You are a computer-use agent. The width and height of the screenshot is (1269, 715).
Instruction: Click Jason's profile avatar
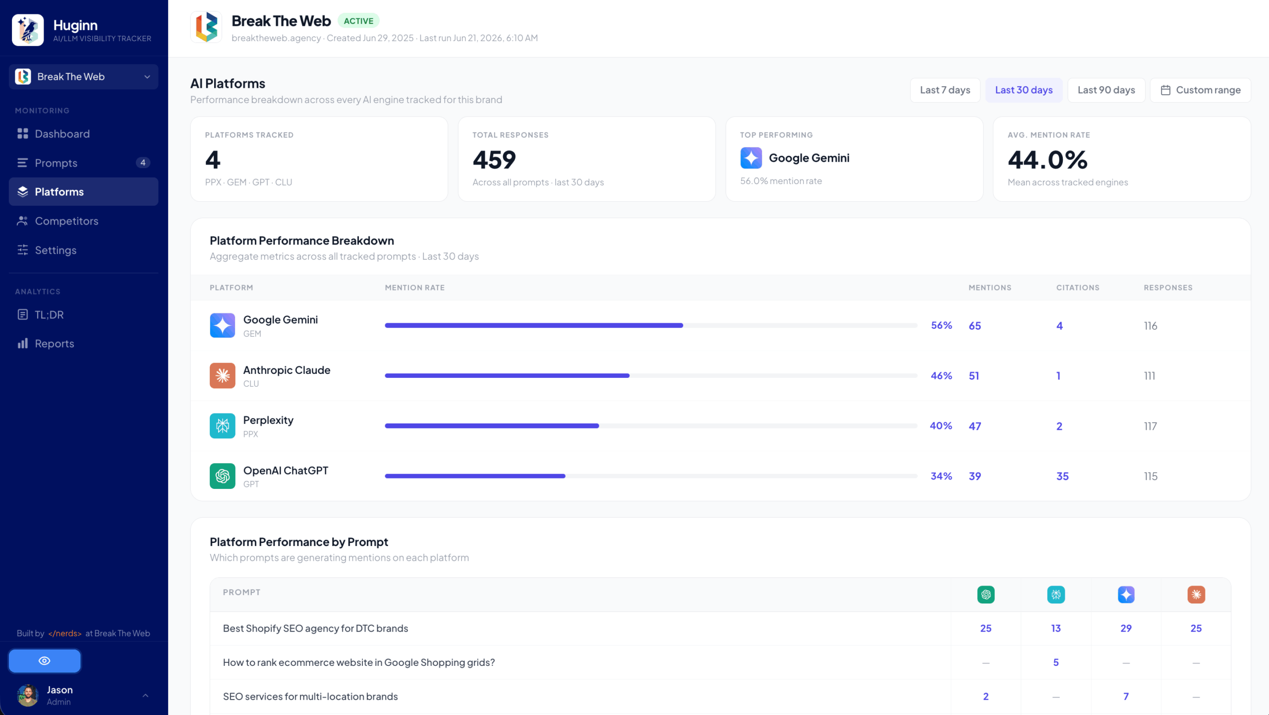[x=28, y=696]
